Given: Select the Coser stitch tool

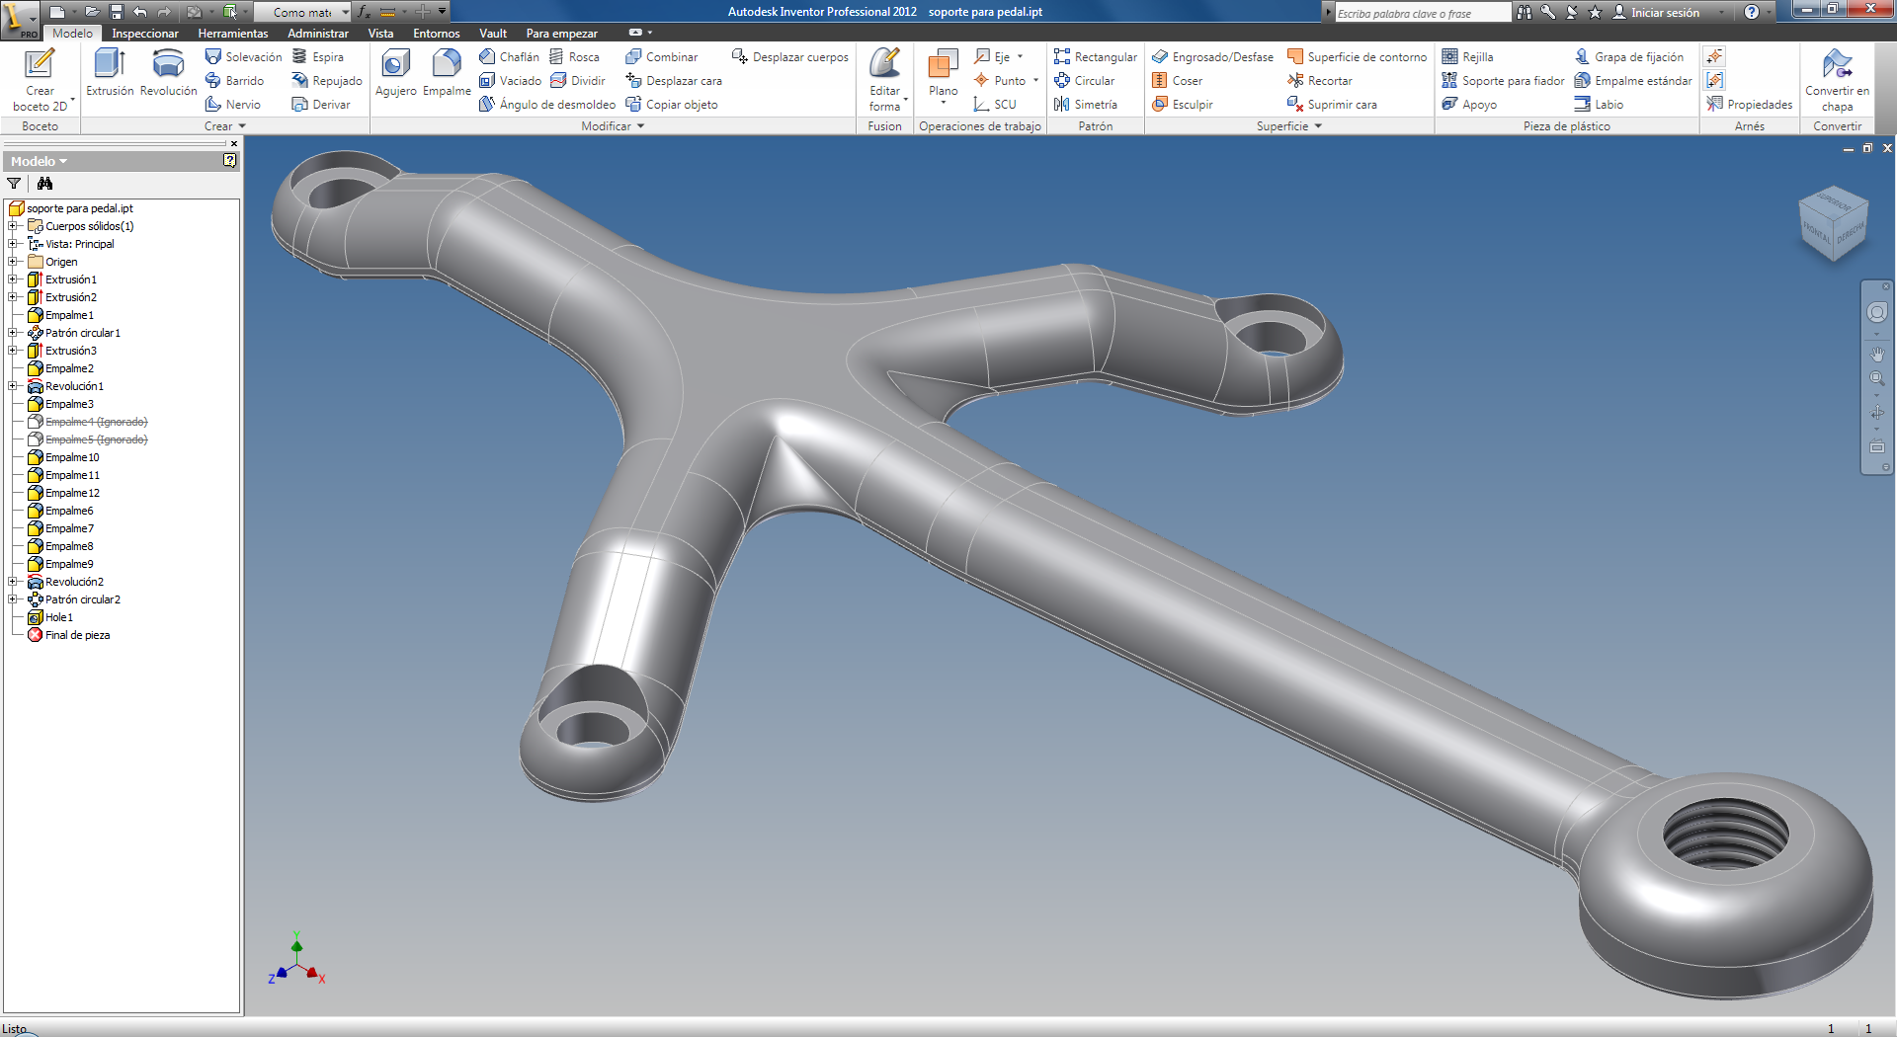Looking at the screenshot, I should (1177, 81).
